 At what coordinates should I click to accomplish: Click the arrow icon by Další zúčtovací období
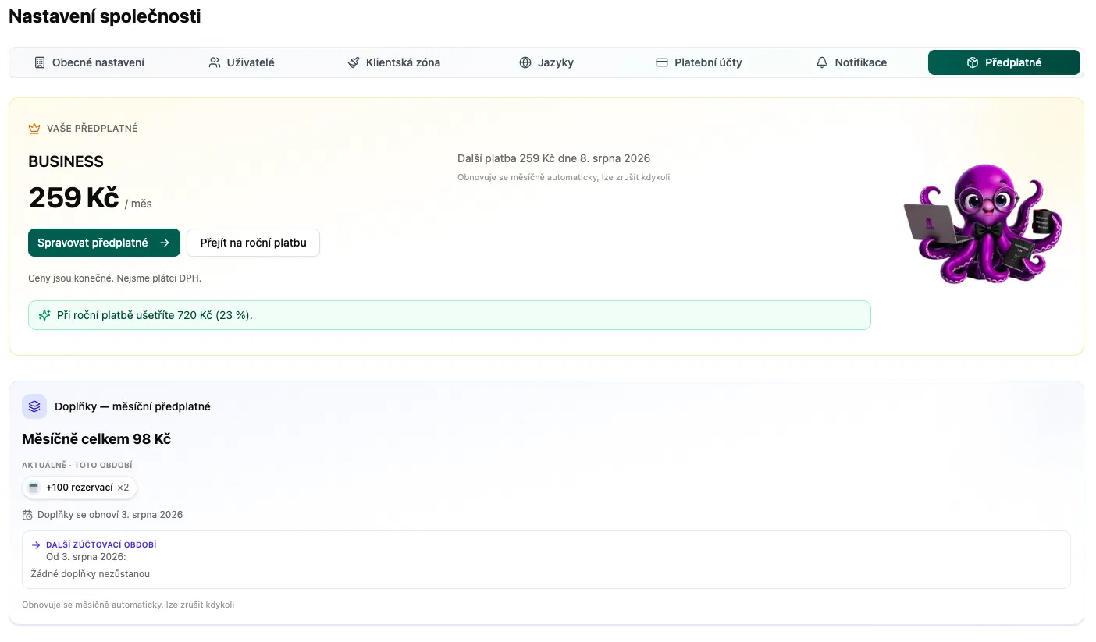pos(36,545)
